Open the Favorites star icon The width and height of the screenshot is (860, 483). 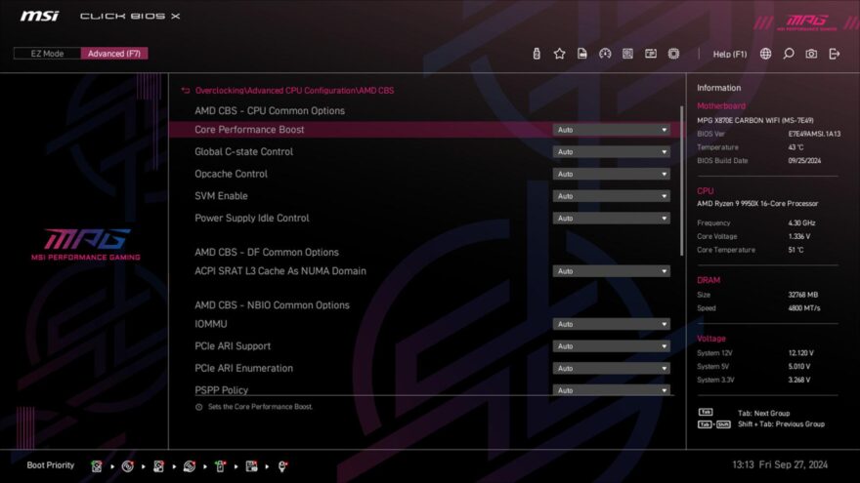559,53
